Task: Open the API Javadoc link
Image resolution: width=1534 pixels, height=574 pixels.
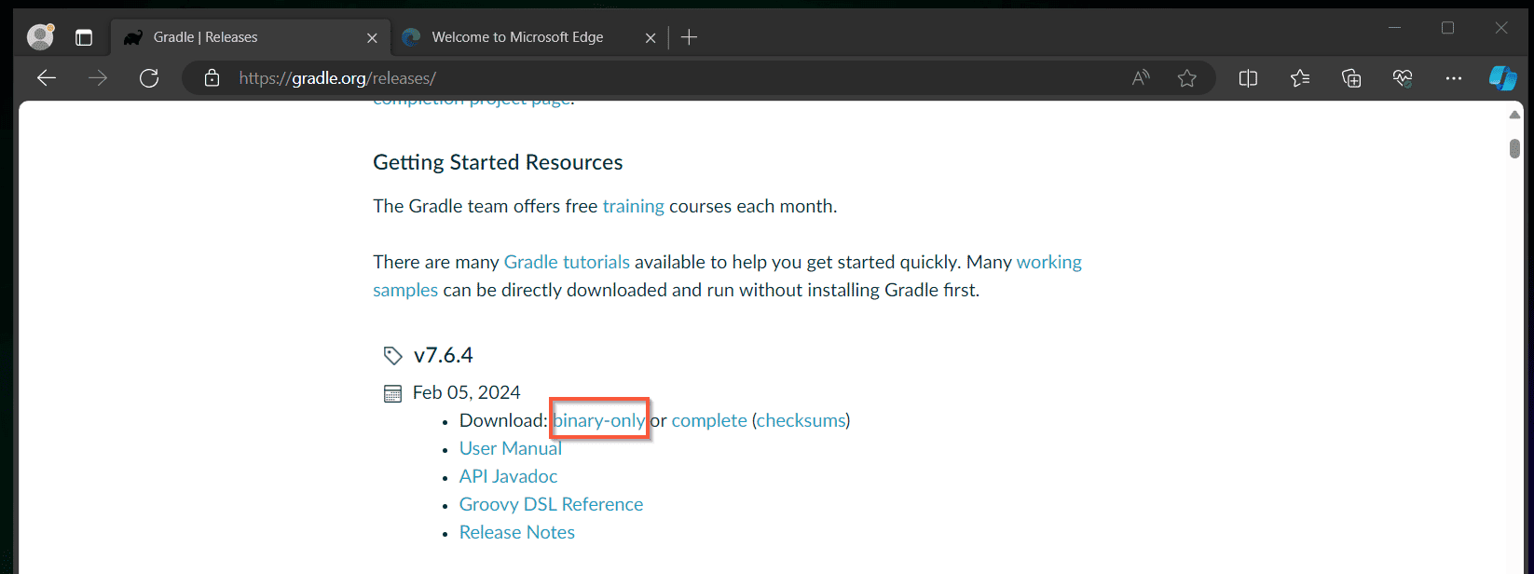Action: coord(508,476)
